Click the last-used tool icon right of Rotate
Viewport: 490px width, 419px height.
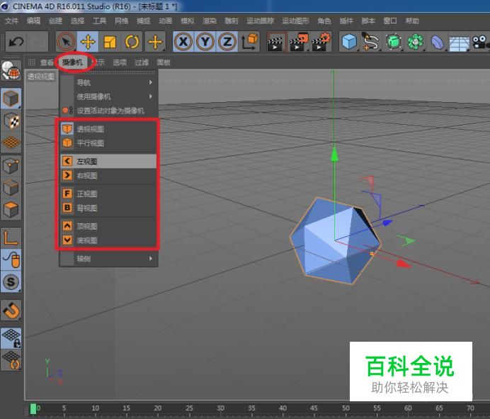[155, 42]
